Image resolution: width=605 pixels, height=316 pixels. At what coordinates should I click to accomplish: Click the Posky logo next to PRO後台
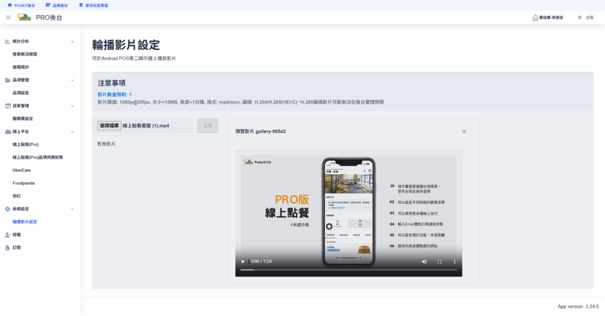click(x=24, y=17)
